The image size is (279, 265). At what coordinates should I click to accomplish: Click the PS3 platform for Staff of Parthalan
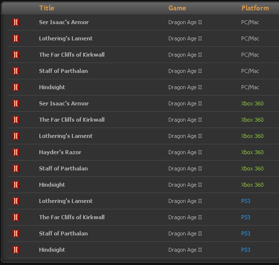click(246, 233)
